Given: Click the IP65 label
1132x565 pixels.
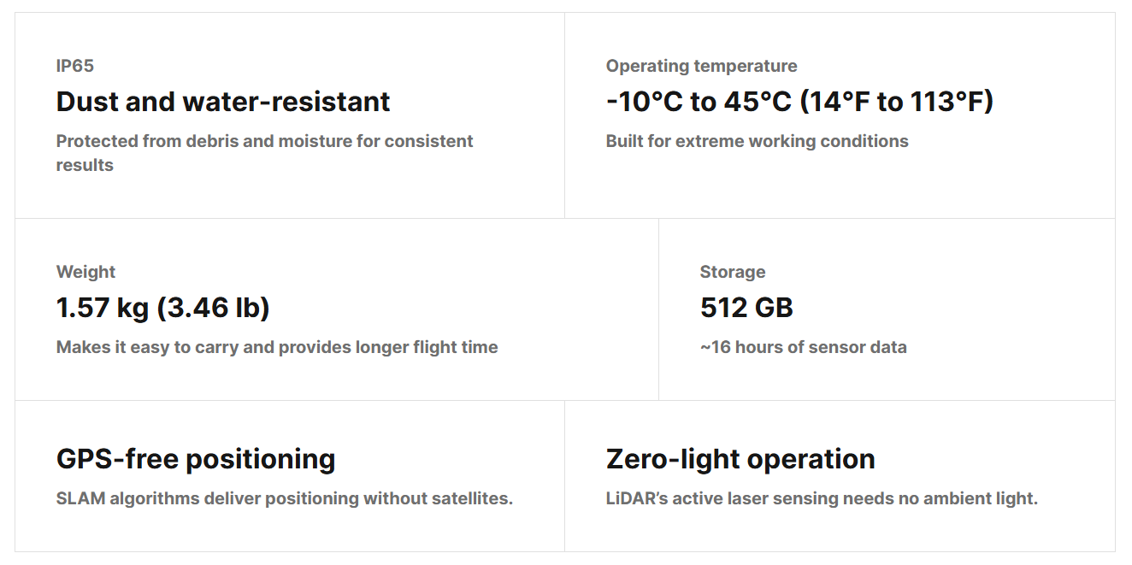Looking at the screenshot, I should click(75, 66).
